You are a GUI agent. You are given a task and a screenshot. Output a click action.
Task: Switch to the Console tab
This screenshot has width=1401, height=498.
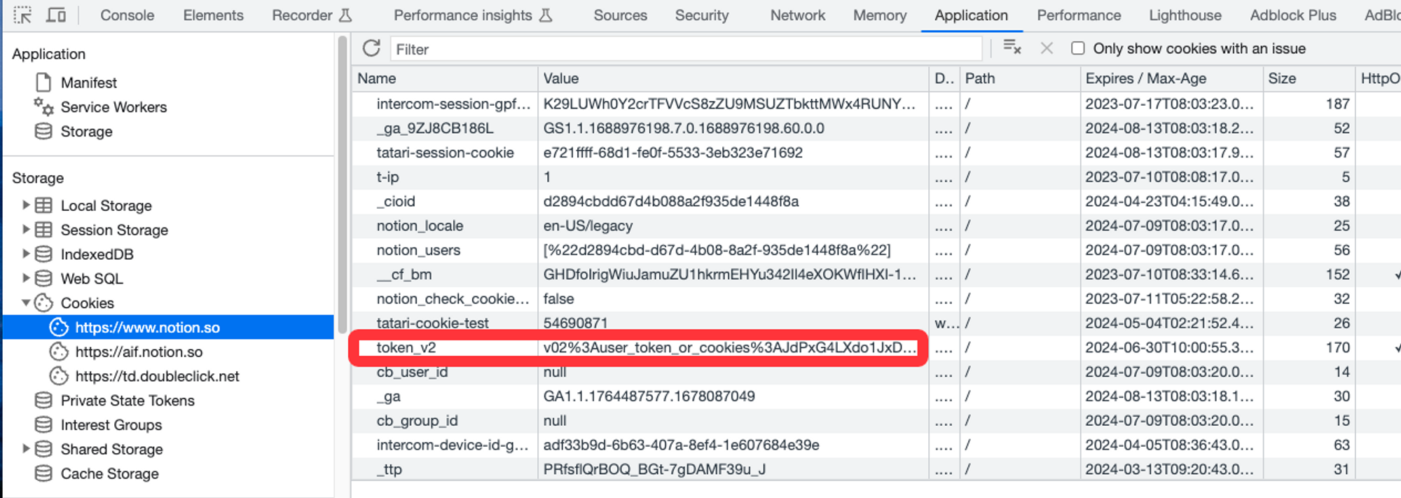point(127,15)
